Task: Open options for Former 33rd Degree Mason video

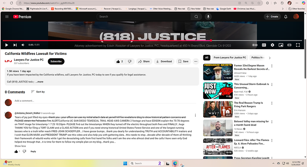Action: click(x=272, y=66)
